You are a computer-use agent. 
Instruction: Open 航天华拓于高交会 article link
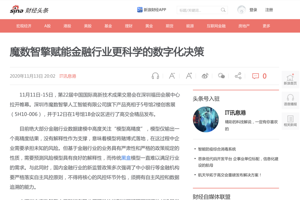click(x=230, y=175)
